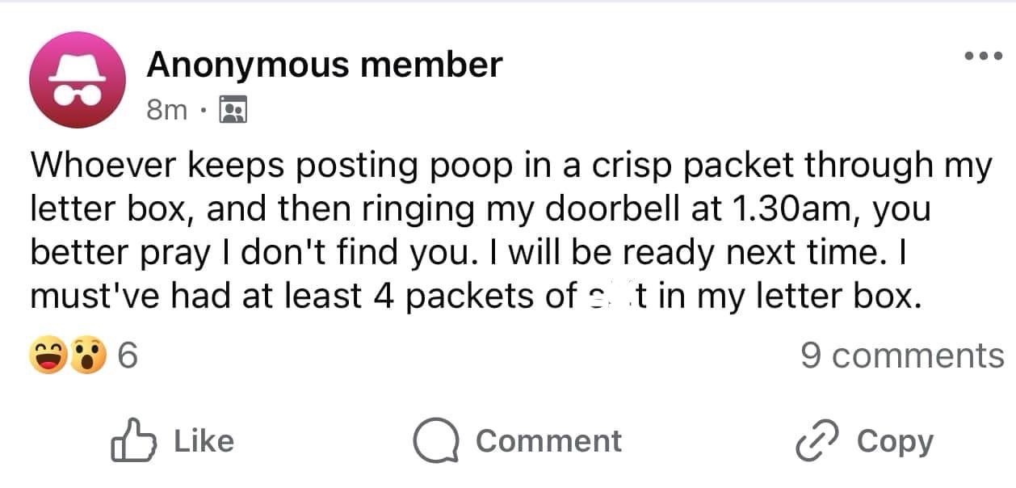Click the group audience icon beside timestamp
Image resolution: width=1016 pixels, height=488 pixels.
coord(233,111)
